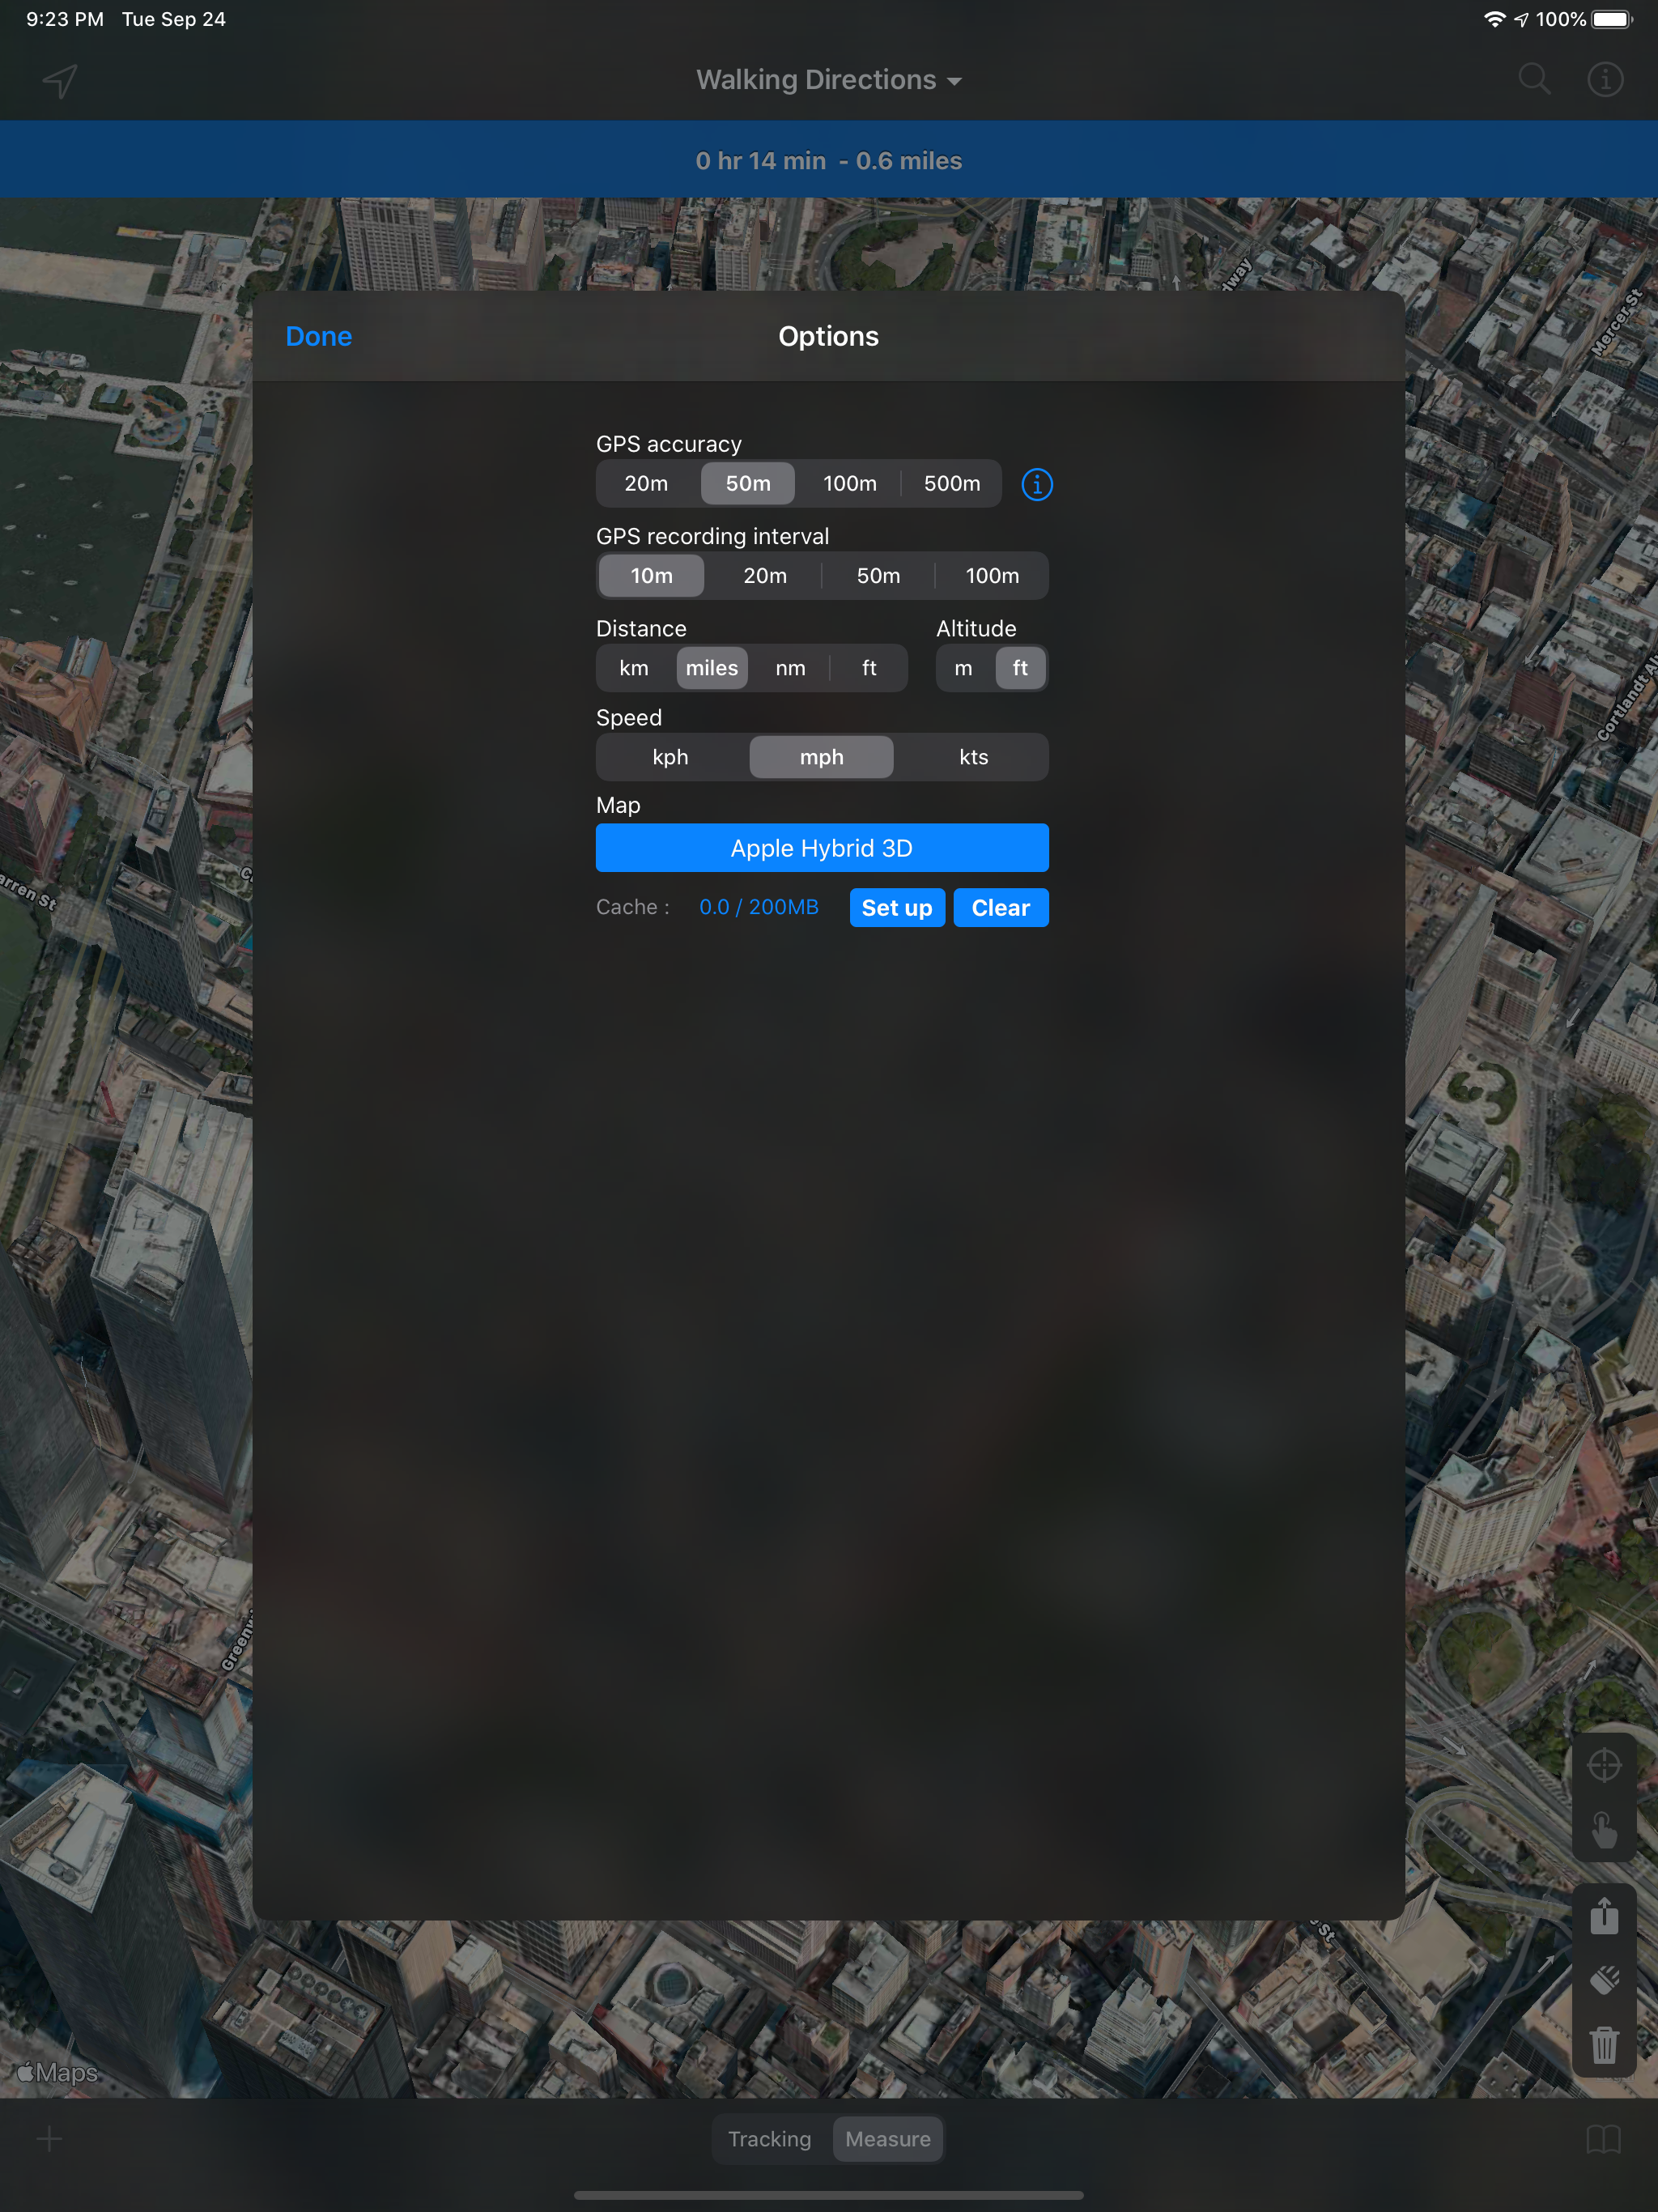The image size is (1658, 2212).
Task: Set GPS recording interval to 20m
Action: point(765,576)
